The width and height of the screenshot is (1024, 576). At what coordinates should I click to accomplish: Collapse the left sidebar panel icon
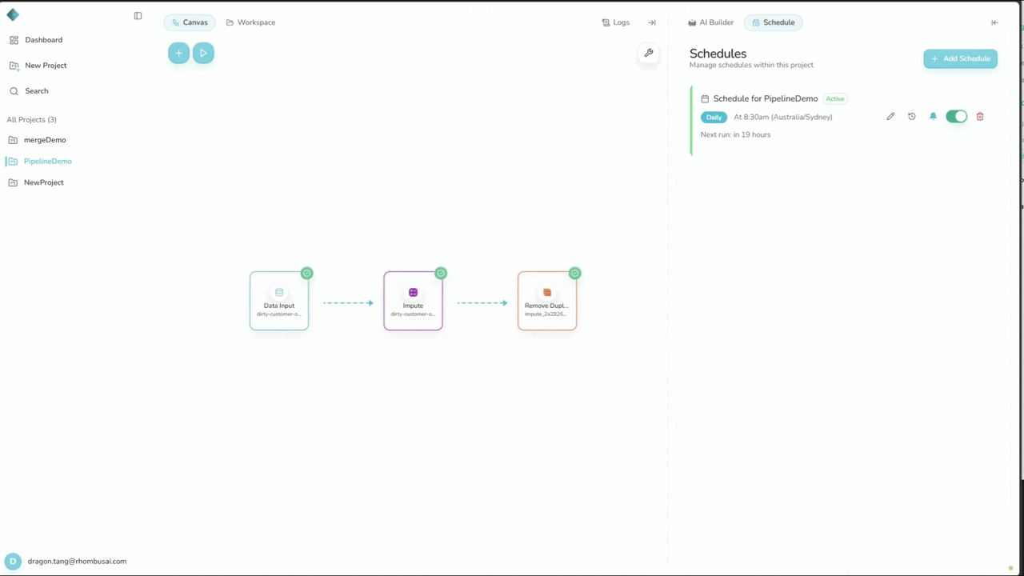coord(138,16)
